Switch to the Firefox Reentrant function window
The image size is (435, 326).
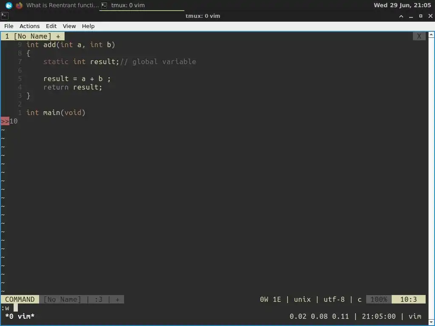pos(57,5)
